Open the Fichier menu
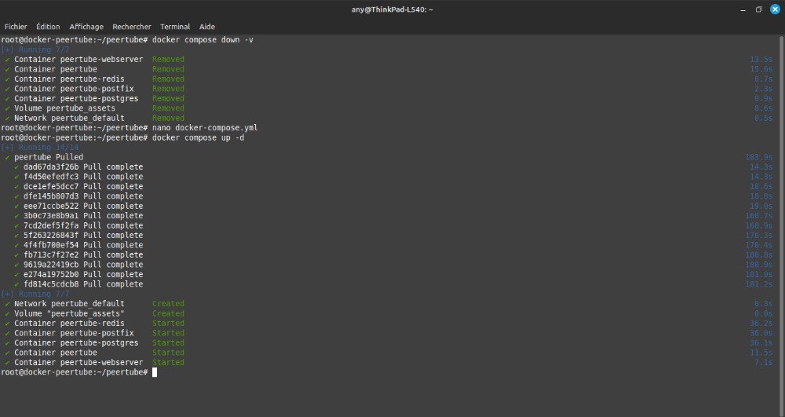The width and height of the screenshot is (785, 417). click(x=16, y=27)
